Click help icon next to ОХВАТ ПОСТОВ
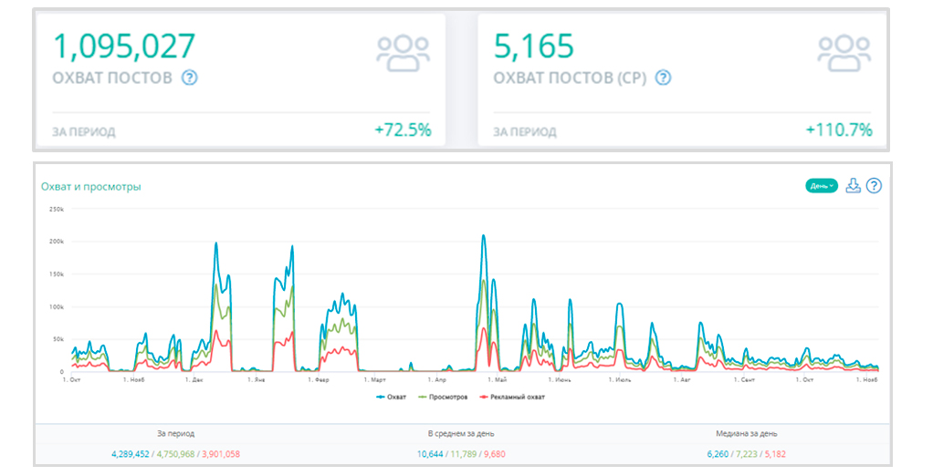Viewport: 933px width, 476px height. (x=190, y=78)
